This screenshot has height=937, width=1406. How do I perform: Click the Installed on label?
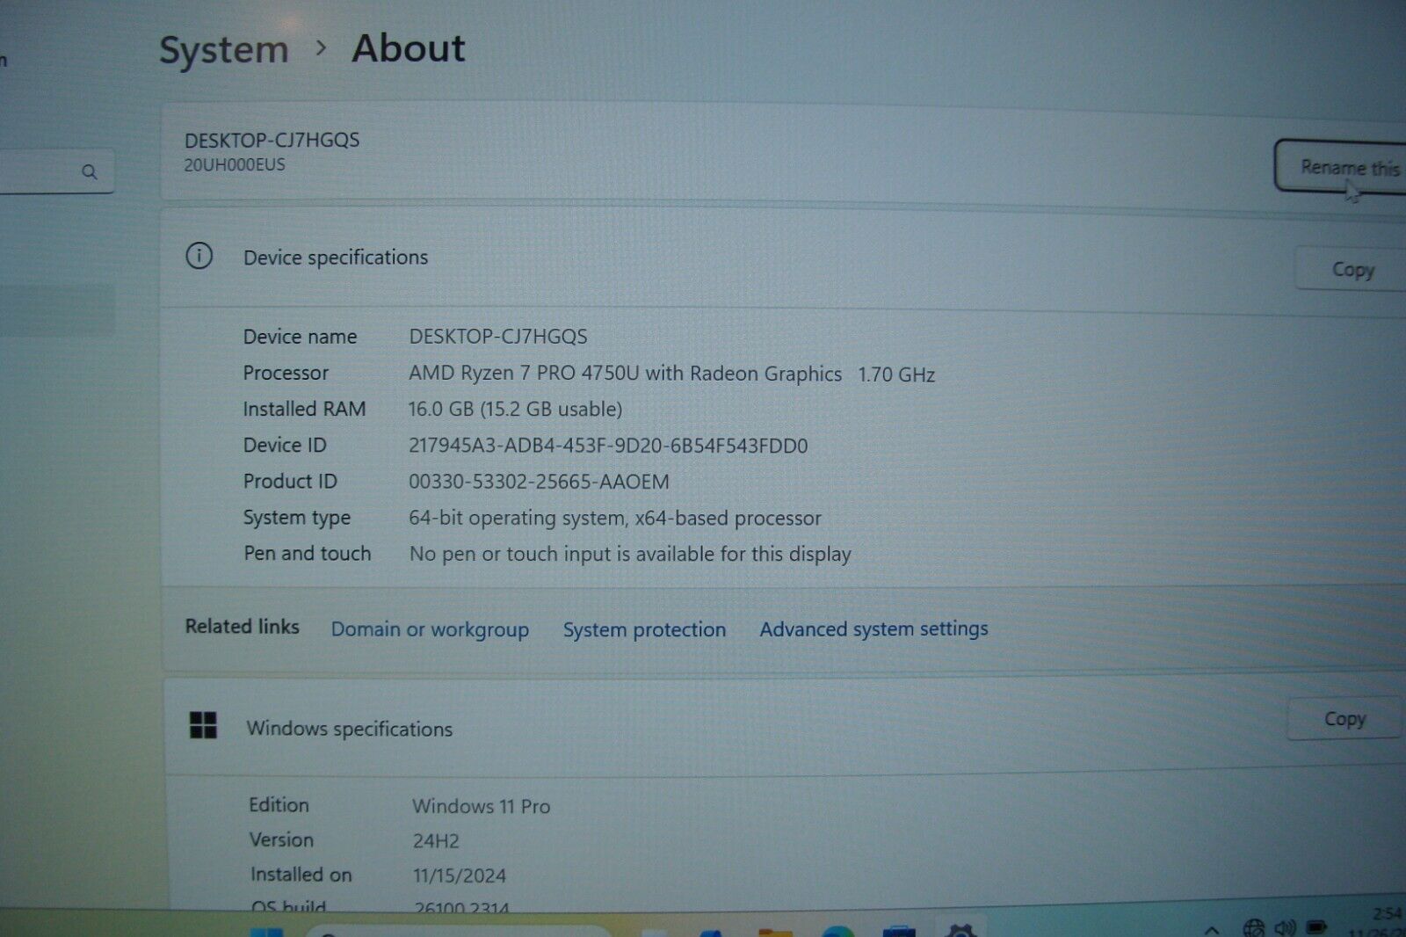(x=301, y=875)
